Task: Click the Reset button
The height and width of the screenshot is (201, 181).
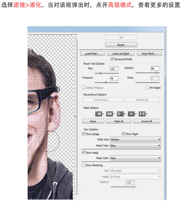Action: 121,45
